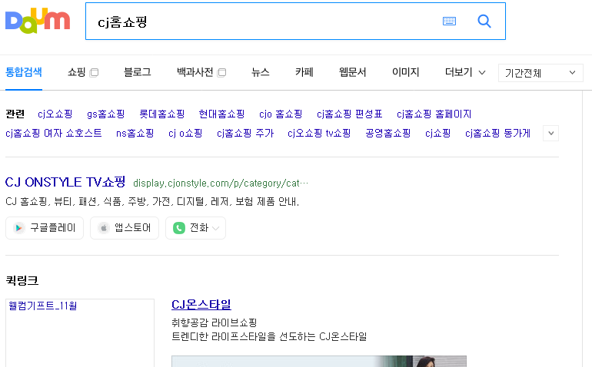Open the CJ ONSTYLE TV쇼핑 result title
The height and width of the screenshot is (367, 592).
[65, 182]
